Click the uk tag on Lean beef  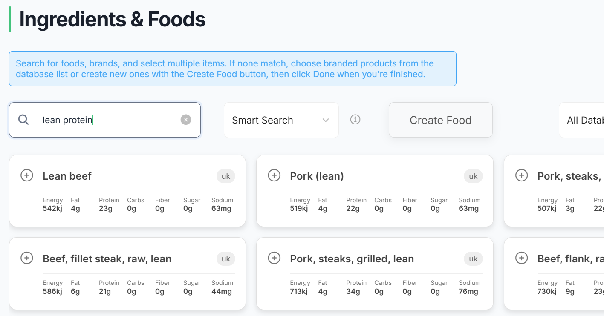pyautogui.click(x=226, y=176)
